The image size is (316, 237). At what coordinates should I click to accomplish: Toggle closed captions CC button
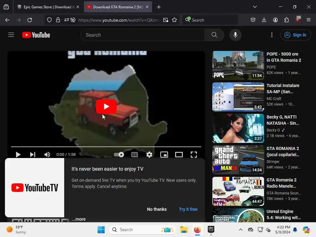[x=135, y=155]
